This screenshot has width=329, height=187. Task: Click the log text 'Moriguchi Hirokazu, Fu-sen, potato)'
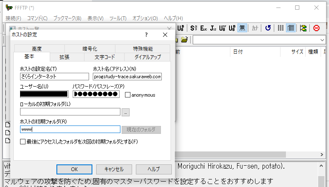231,166
